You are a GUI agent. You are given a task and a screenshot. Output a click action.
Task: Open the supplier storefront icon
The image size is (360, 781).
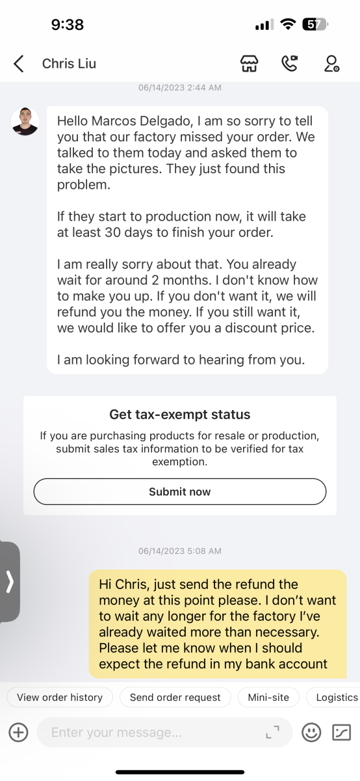249,63
